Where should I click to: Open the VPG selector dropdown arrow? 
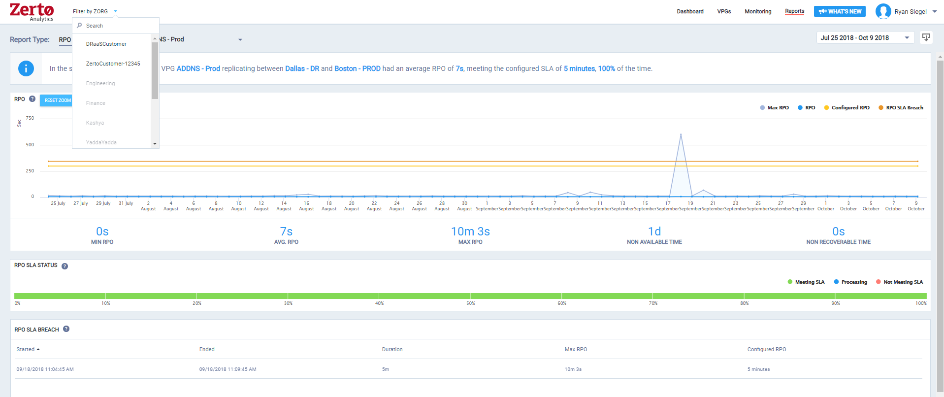coord(240,40)
